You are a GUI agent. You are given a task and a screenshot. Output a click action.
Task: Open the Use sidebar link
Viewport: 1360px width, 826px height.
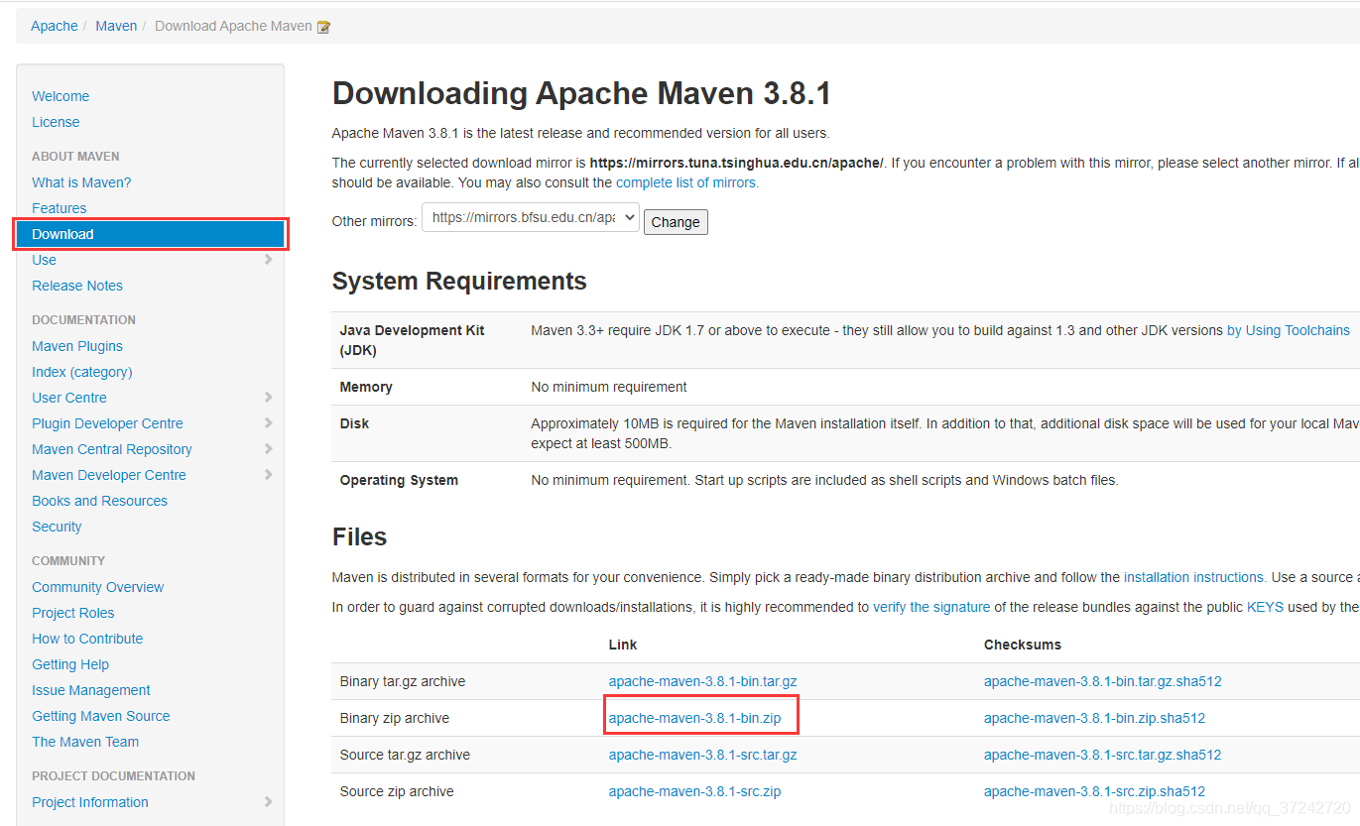click(44, 260)
